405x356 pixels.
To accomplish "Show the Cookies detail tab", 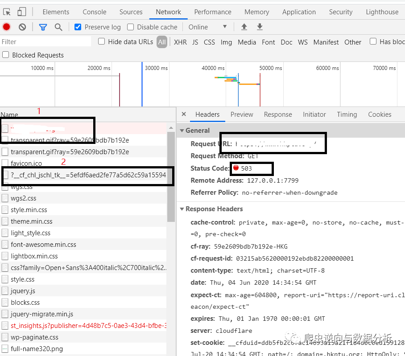I will 380,114.
